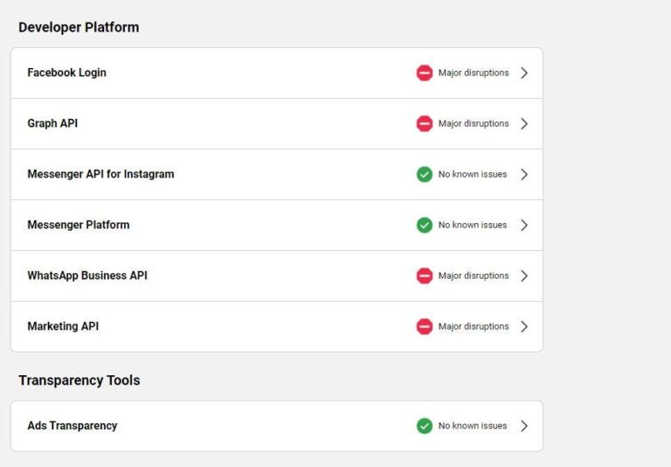View Ads Transparency 'No known issues' status

pos(473,426)
